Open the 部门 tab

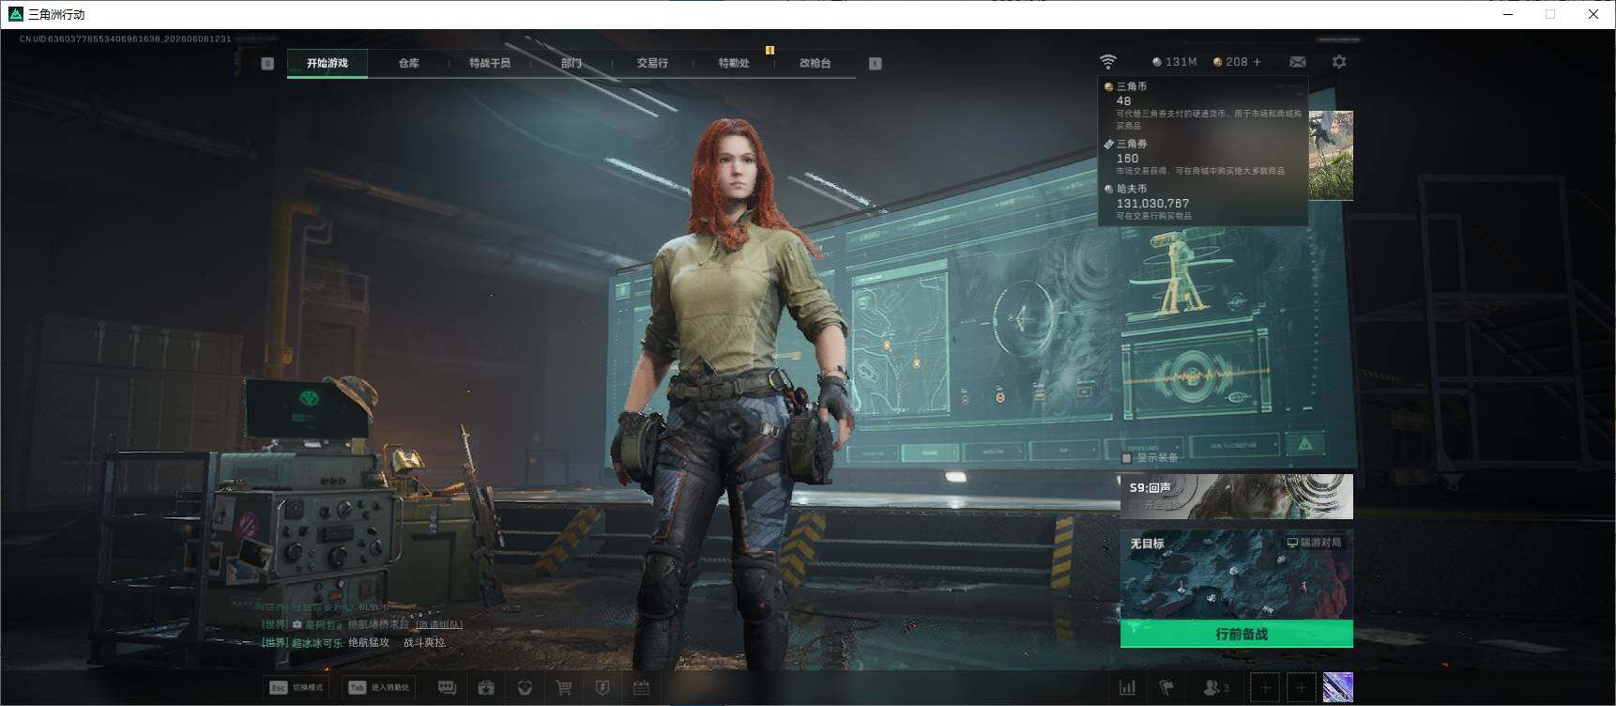pos(572,63)
